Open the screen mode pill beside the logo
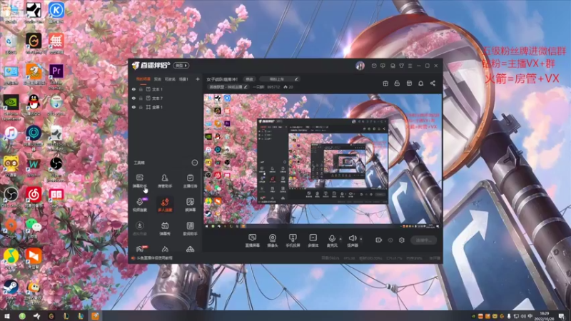 tap(181, 66)
